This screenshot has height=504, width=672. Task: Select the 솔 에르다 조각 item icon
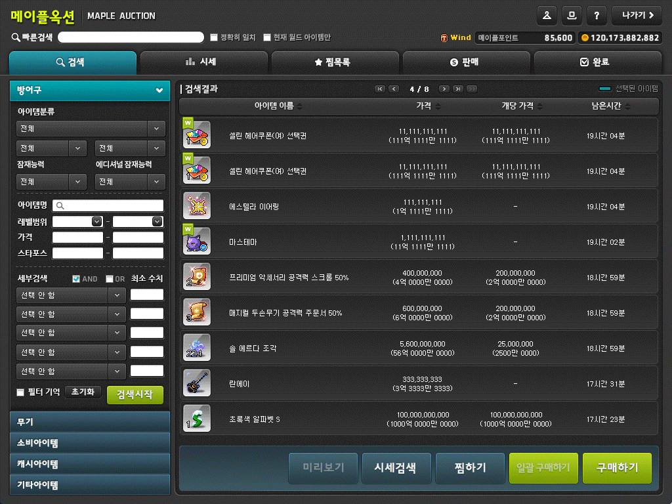click(x=196, y=348)
